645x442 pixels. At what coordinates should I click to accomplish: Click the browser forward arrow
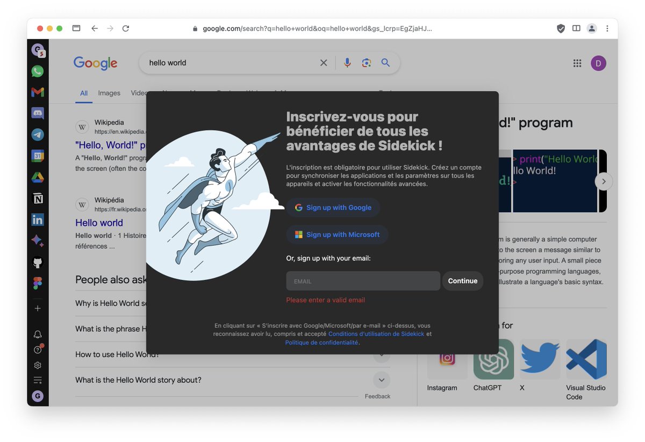tap(110, 28)
